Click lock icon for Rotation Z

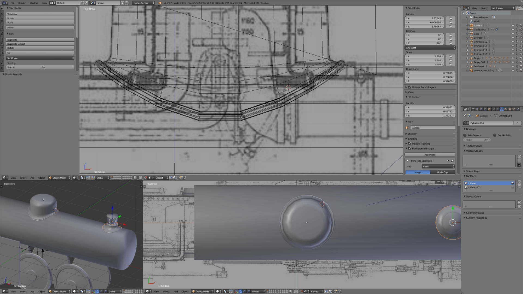click(x=451, y=43)
